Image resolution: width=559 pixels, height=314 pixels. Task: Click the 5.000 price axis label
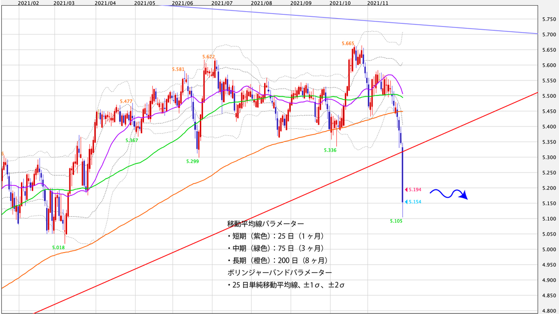549,249
